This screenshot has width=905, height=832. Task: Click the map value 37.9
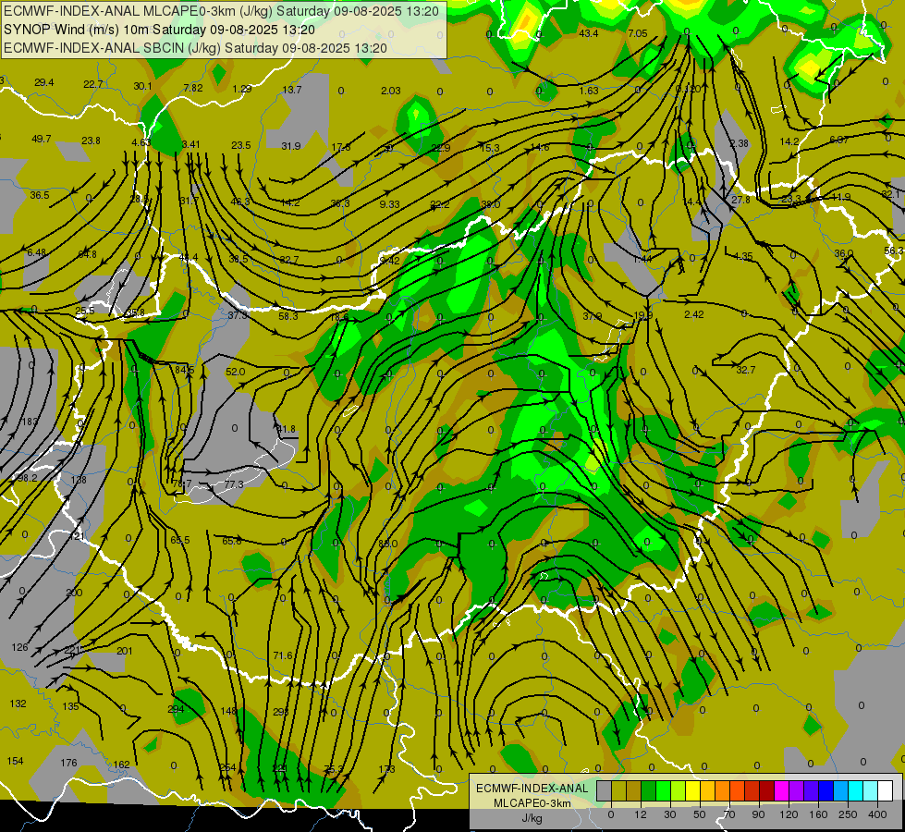tap(593, 316)
